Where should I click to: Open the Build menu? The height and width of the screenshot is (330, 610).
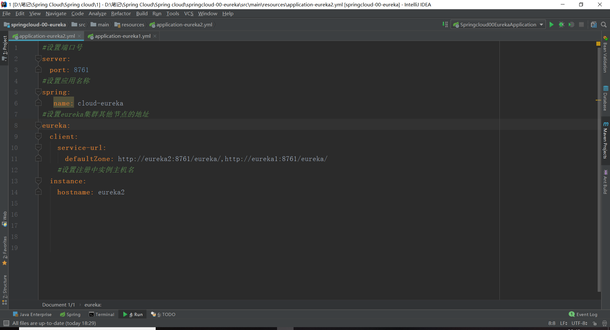pyautogui.click(x=142, y=13)
